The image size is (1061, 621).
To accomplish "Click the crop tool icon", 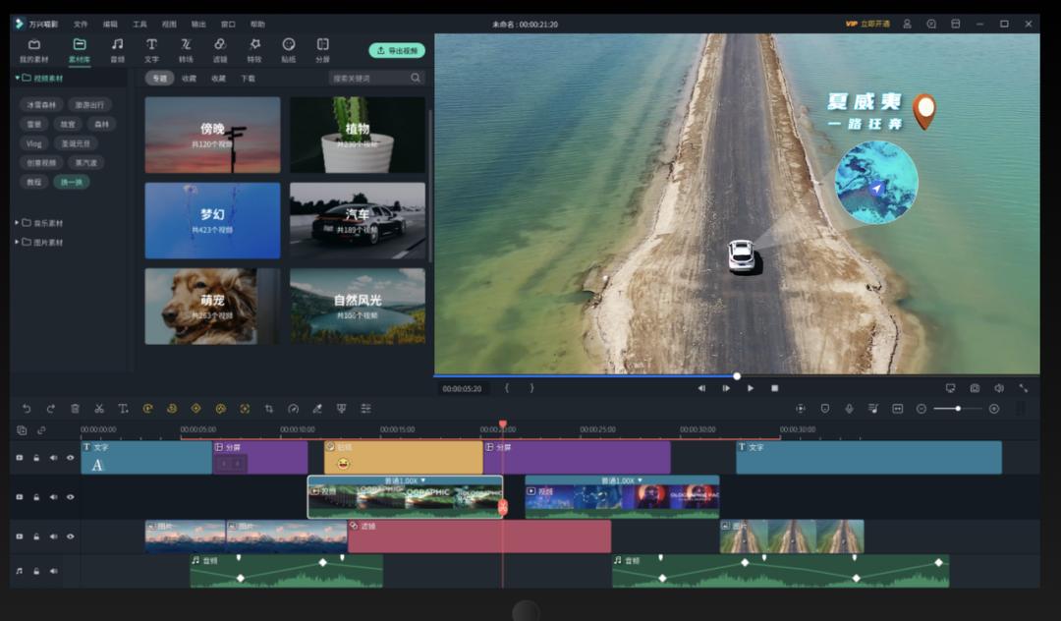I will point(269,409).
